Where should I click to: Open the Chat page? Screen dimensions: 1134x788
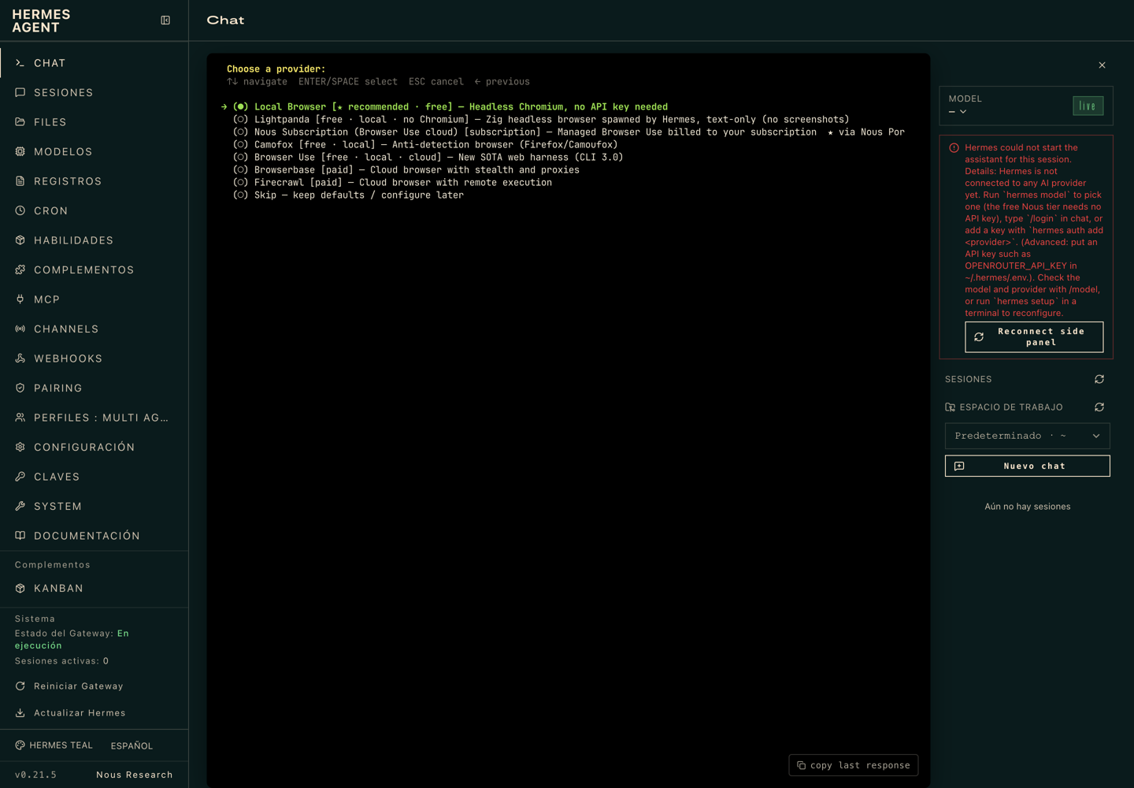pyautogui.click(x=94, y=63)
